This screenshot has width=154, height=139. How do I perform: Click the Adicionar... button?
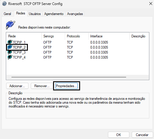[17, 86]
